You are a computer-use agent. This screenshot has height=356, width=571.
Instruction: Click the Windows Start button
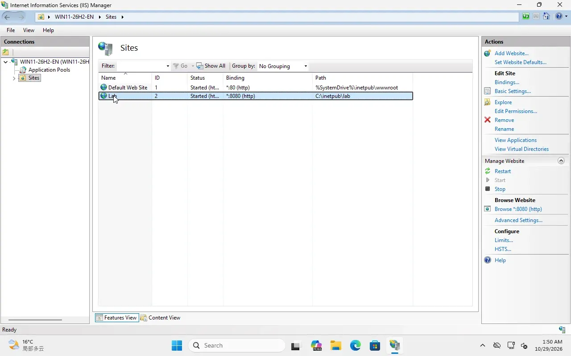(x=177, y=345)
